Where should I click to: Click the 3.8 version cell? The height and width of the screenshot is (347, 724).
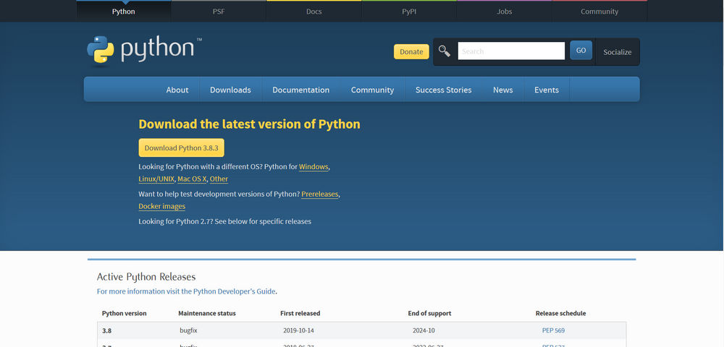pos(106,330)
